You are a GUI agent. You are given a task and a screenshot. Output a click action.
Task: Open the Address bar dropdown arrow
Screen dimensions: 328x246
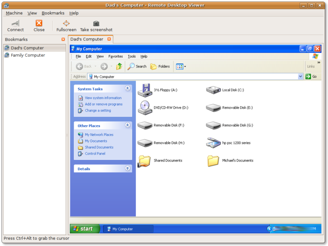pos(300,76)
